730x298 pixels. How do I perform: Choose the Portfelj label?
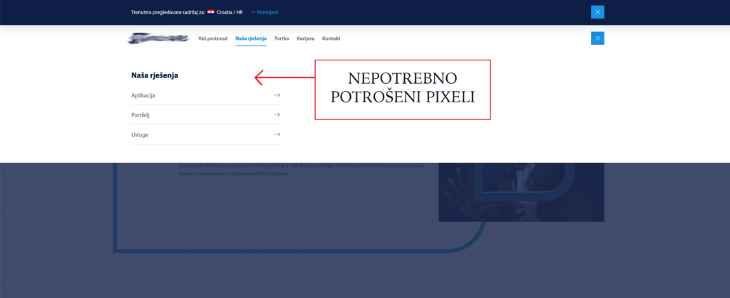point(140,115)
